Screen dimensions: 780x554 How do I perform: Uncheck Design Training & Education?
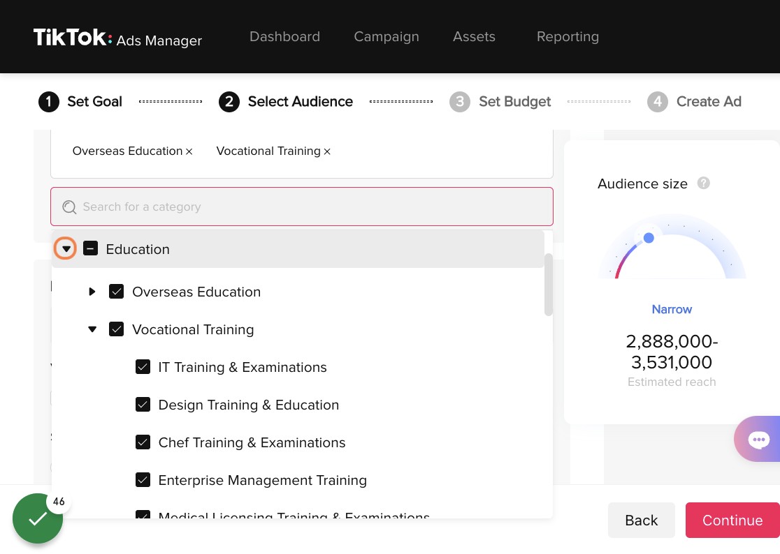pos(143,405)
